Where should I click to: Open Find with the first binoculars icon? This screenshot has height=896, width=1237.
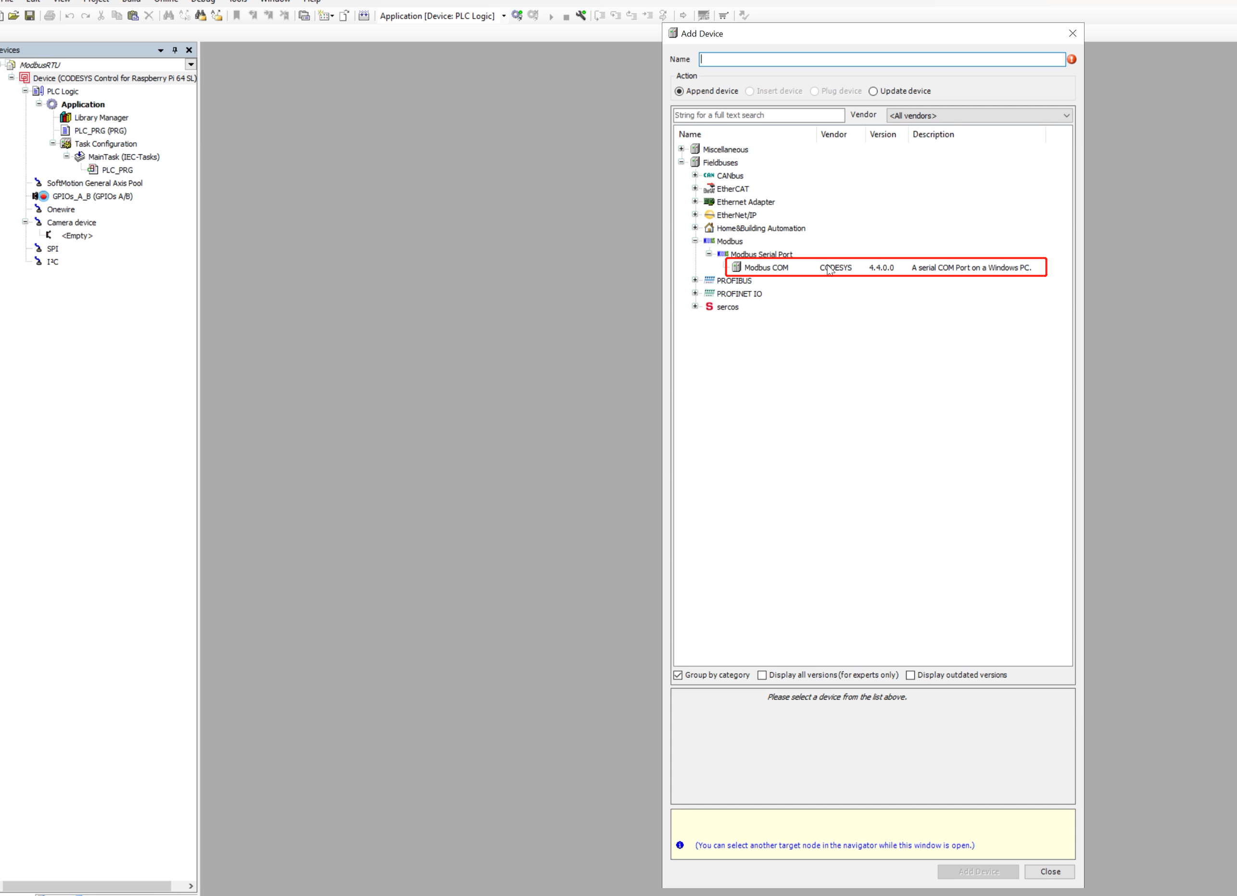click(168, 16)
